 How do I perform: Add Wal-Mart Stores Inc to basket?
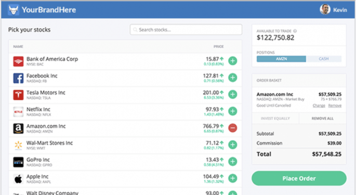pyautogui.click(x=232, y=145)
